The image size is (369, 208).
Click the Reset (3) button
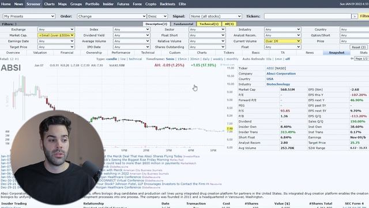click(359, 47)
